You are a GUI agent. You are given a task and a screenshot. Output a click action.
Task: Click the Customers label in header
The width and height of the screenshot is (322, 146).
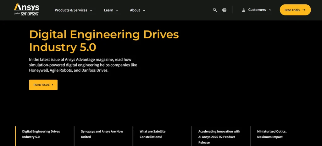coord(257,10)
